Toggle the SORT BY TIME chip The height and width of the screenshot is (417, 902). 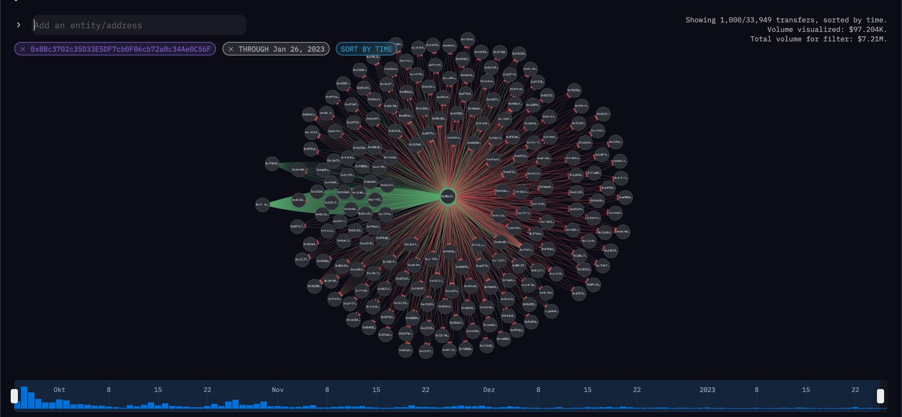pyautogui.click(x=366, y=49)
